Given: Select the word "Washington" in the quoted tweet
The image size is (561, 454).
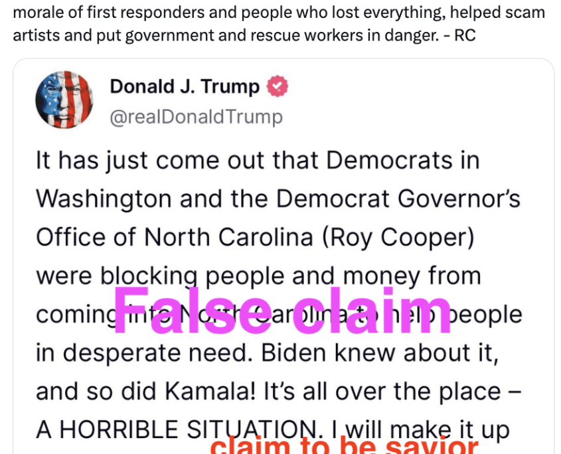Looking at the screenshot, I should click(x=104, y=199).
